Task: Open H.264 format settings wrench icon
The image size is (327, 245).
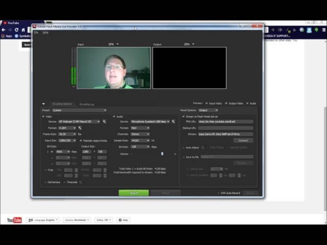Action: 80,128
